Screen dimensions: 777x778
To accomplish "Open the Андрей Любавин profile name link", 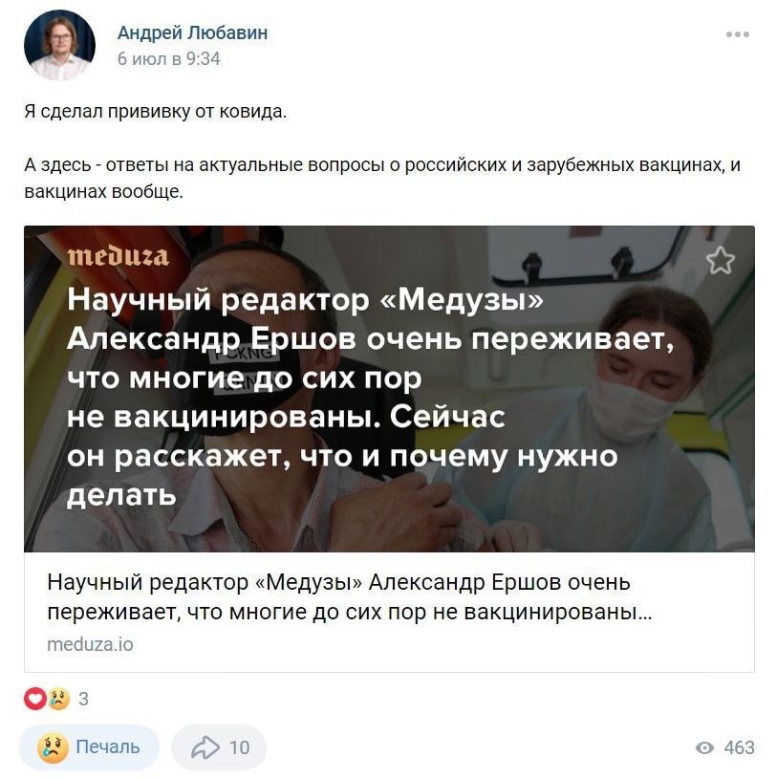I will 192,32.
